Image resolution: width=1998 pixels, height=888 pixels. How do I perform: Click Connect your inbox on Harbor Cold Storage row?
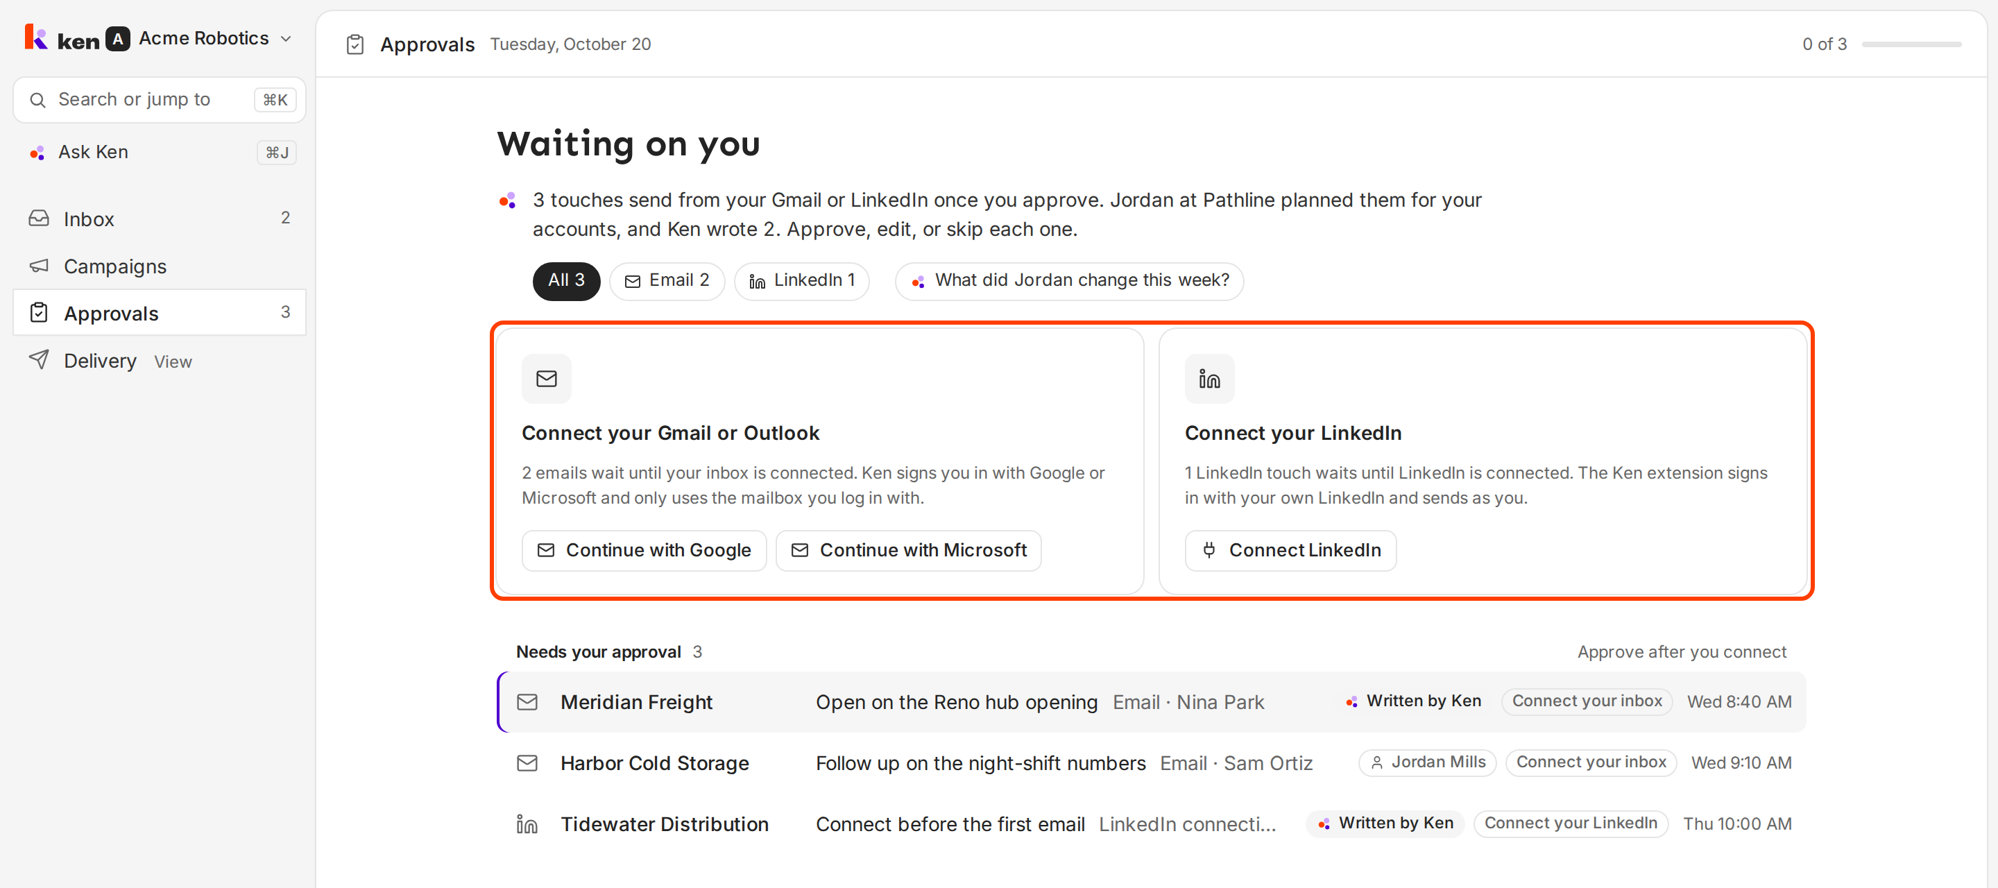click(1591, 763)
